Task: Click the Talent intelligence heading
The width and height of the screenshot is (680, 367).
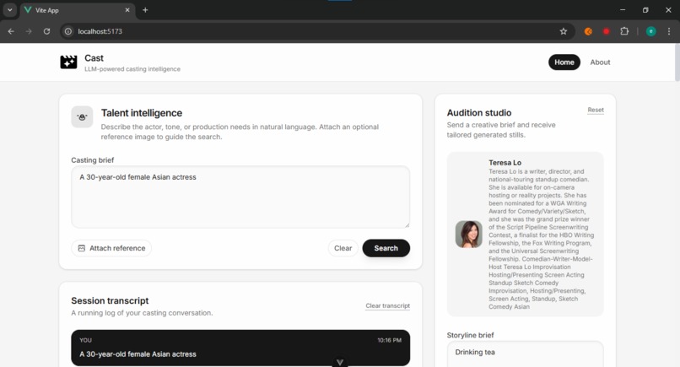Action: (x=142, y=113)
